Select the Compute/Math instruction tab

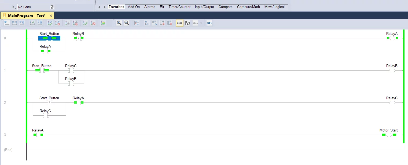[x=248, y=7]
